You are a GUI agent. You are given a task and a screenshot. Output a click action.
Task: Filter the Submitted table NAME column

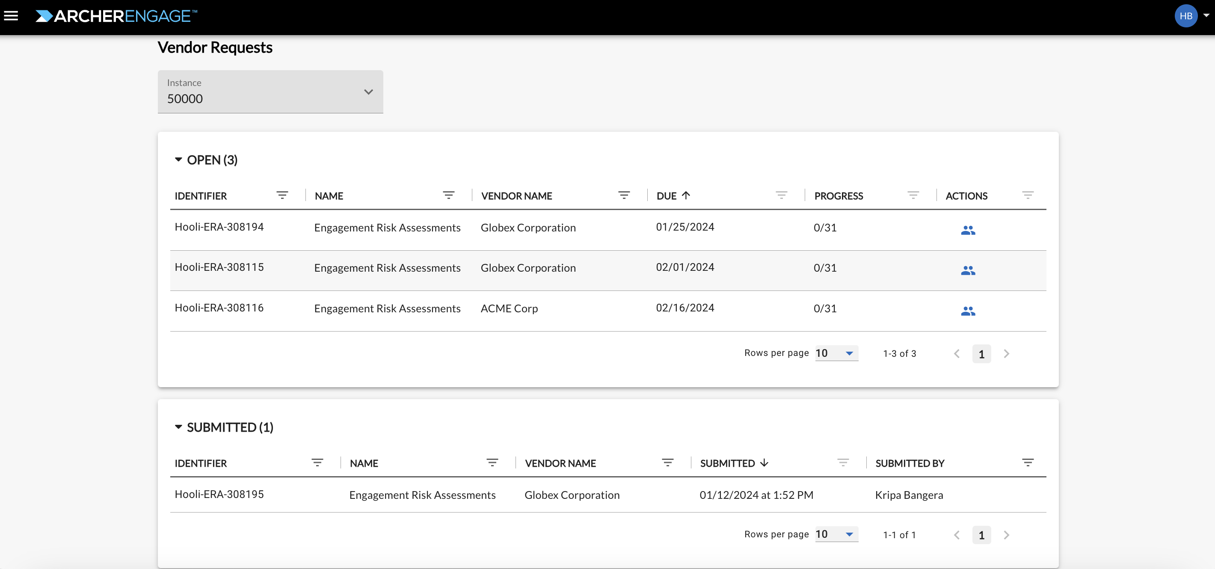pos(492,463)
